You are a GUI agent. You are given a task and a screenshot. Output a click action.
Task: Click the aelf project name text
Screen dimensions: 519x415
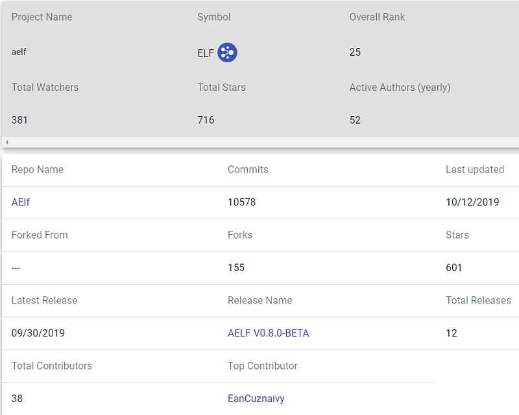[x=19, y=52]
